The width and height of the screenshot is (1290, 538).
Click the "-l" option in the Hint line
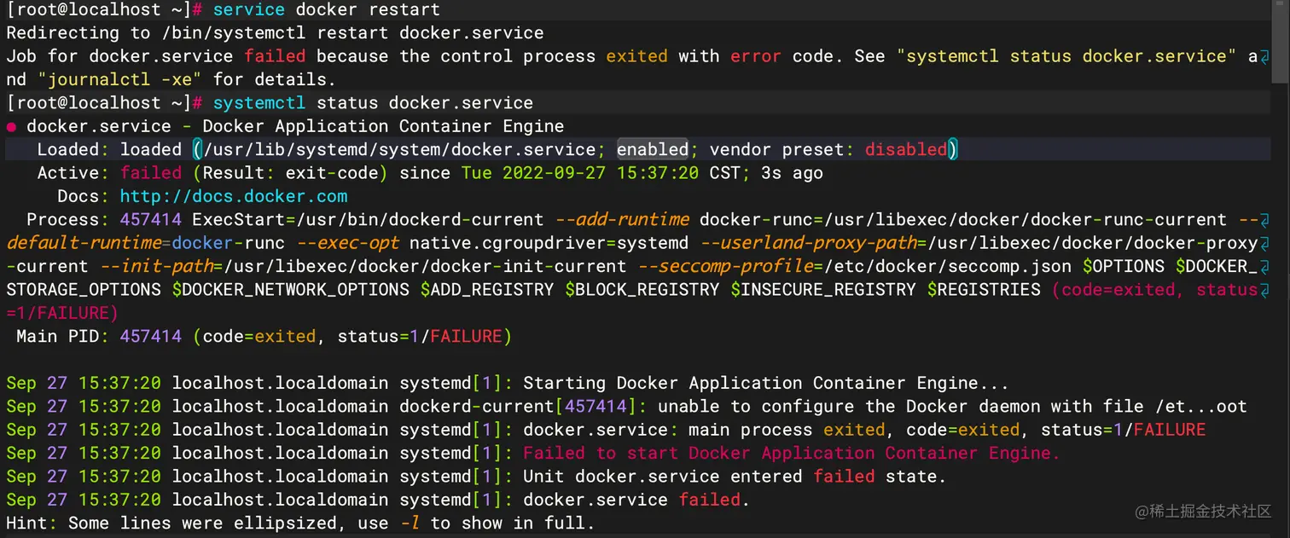coord(410,523)
